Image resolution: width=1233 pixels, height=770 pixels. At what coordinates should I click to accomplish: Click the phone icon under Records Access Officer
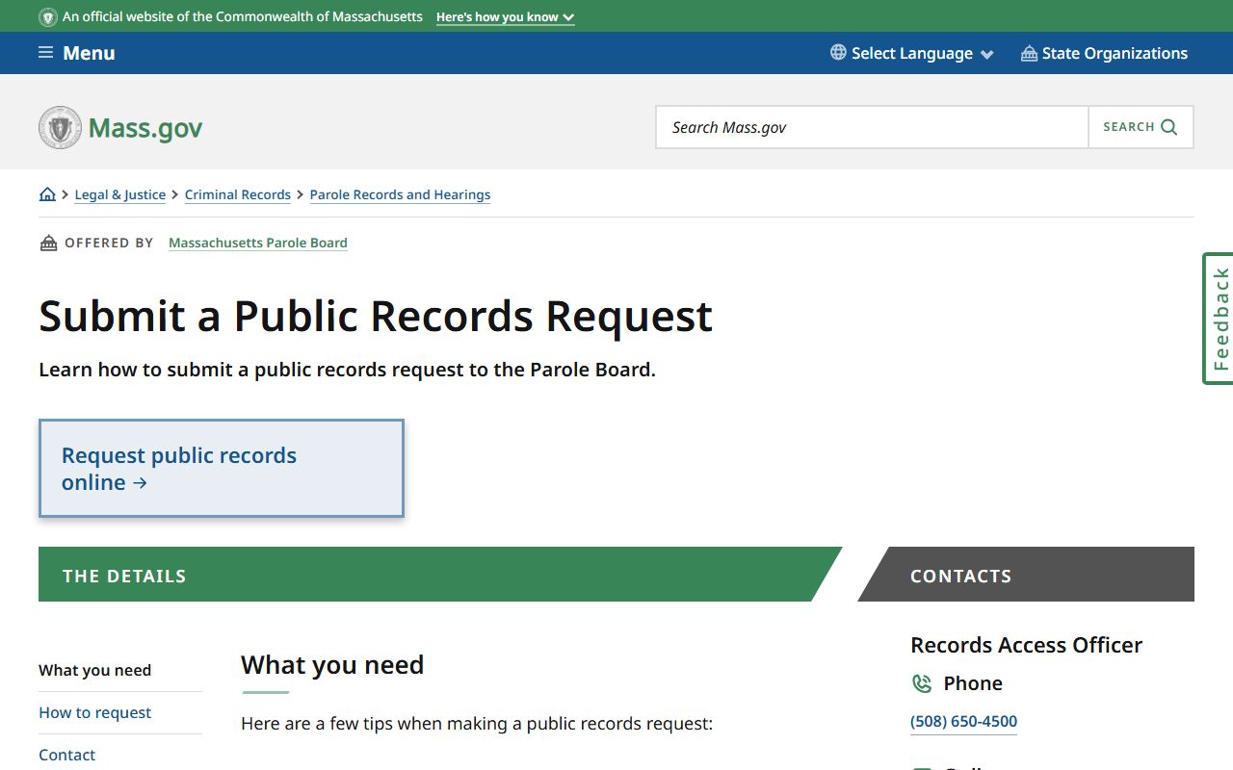922,683
